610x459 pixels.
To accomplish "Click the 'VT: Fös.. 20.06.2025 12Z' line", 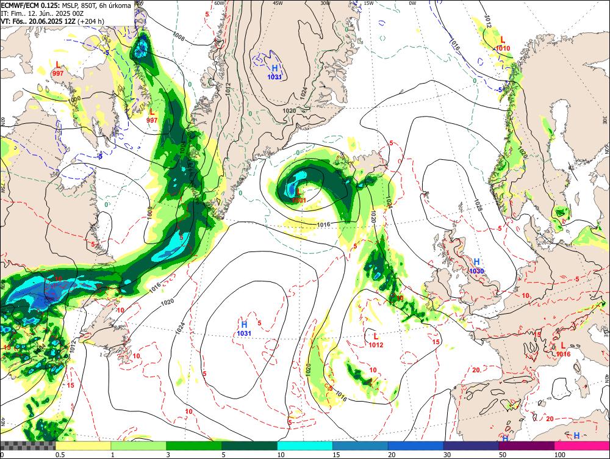I will click(38, 21).
